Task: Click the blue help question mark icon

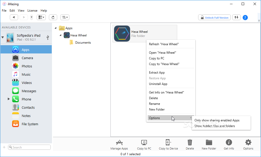Action: (x=245, y=18)
